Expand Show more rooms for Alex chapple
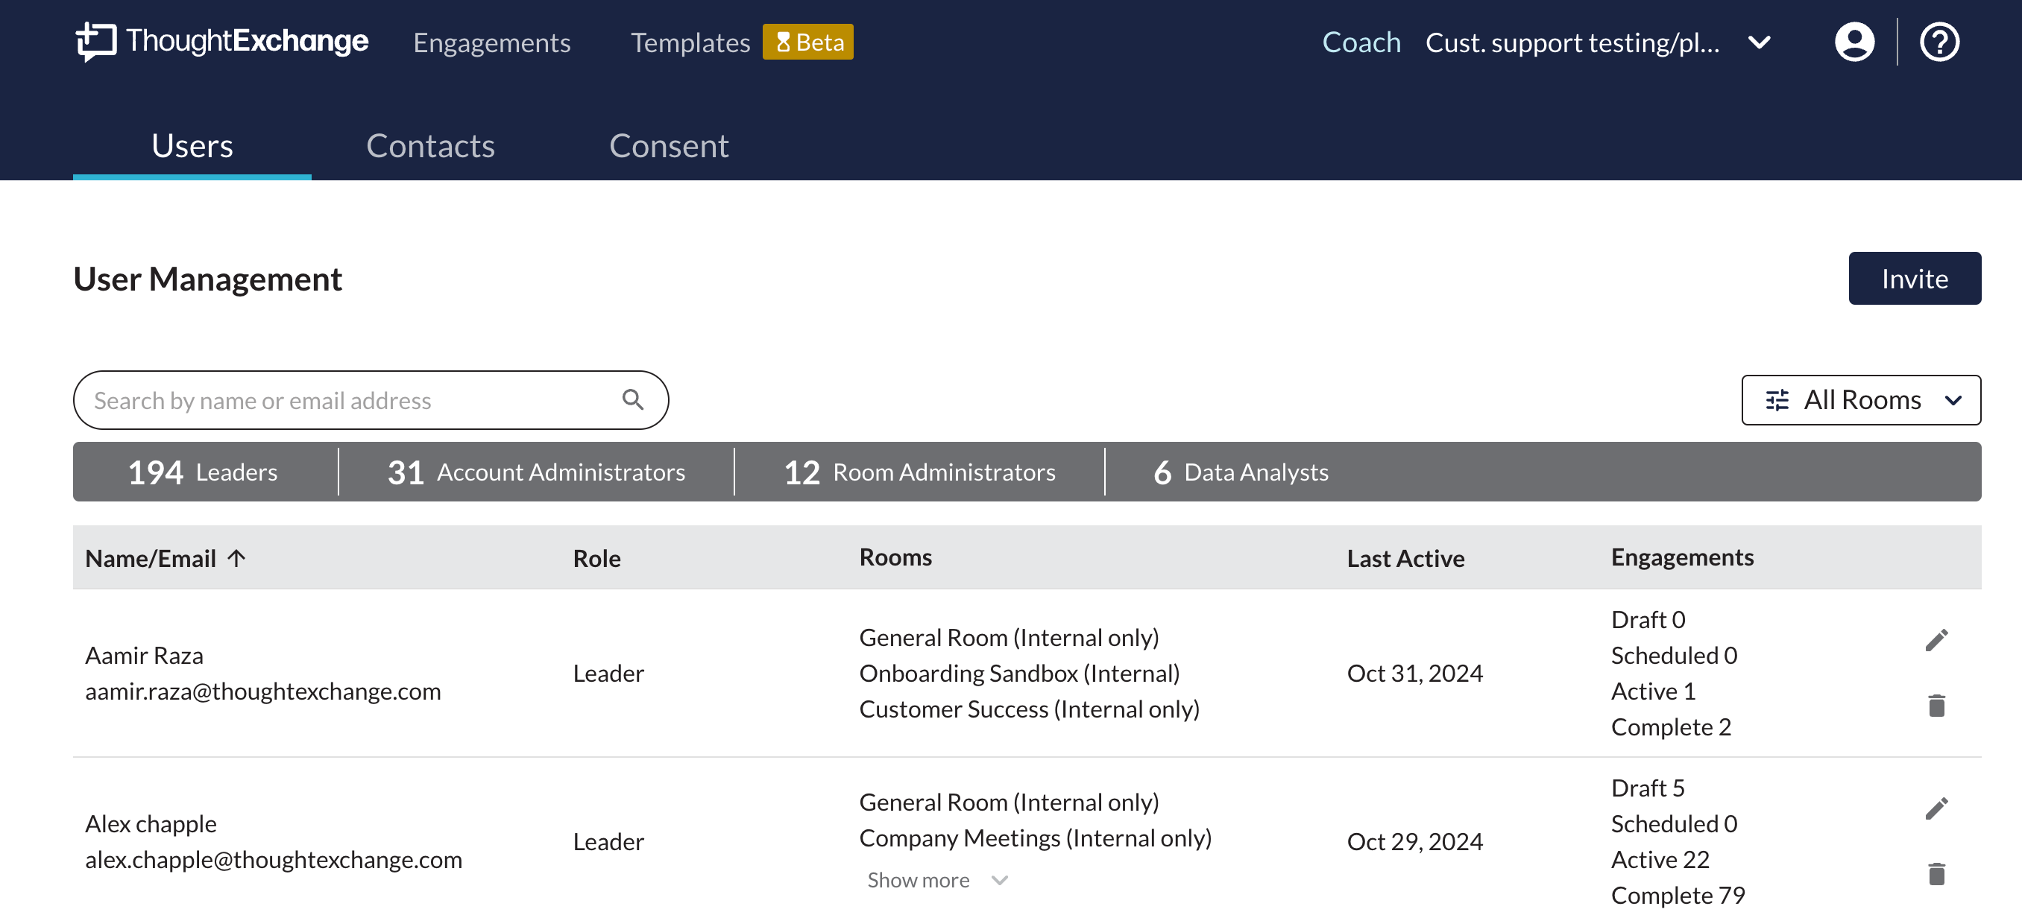Viewport: 2022px width, 915px height. pyautogui.click(x=937, y=880)
